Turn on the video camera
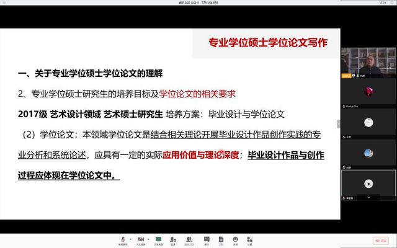The width and height of the screenshot is (397, 248). pyautogui.click(x=140, y=239)
